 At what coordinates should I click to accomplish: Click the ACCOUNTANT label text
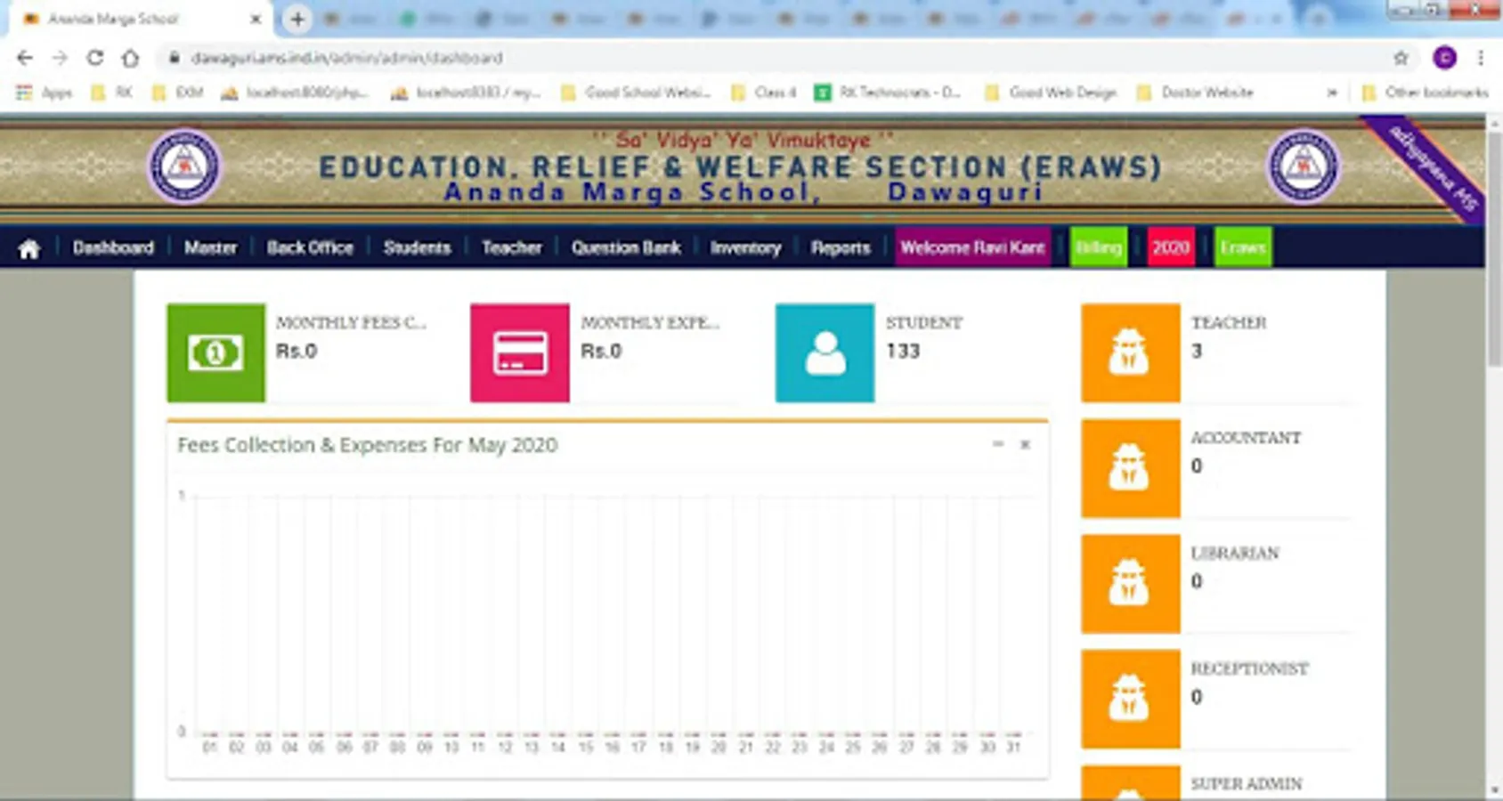click(1246, 437)
